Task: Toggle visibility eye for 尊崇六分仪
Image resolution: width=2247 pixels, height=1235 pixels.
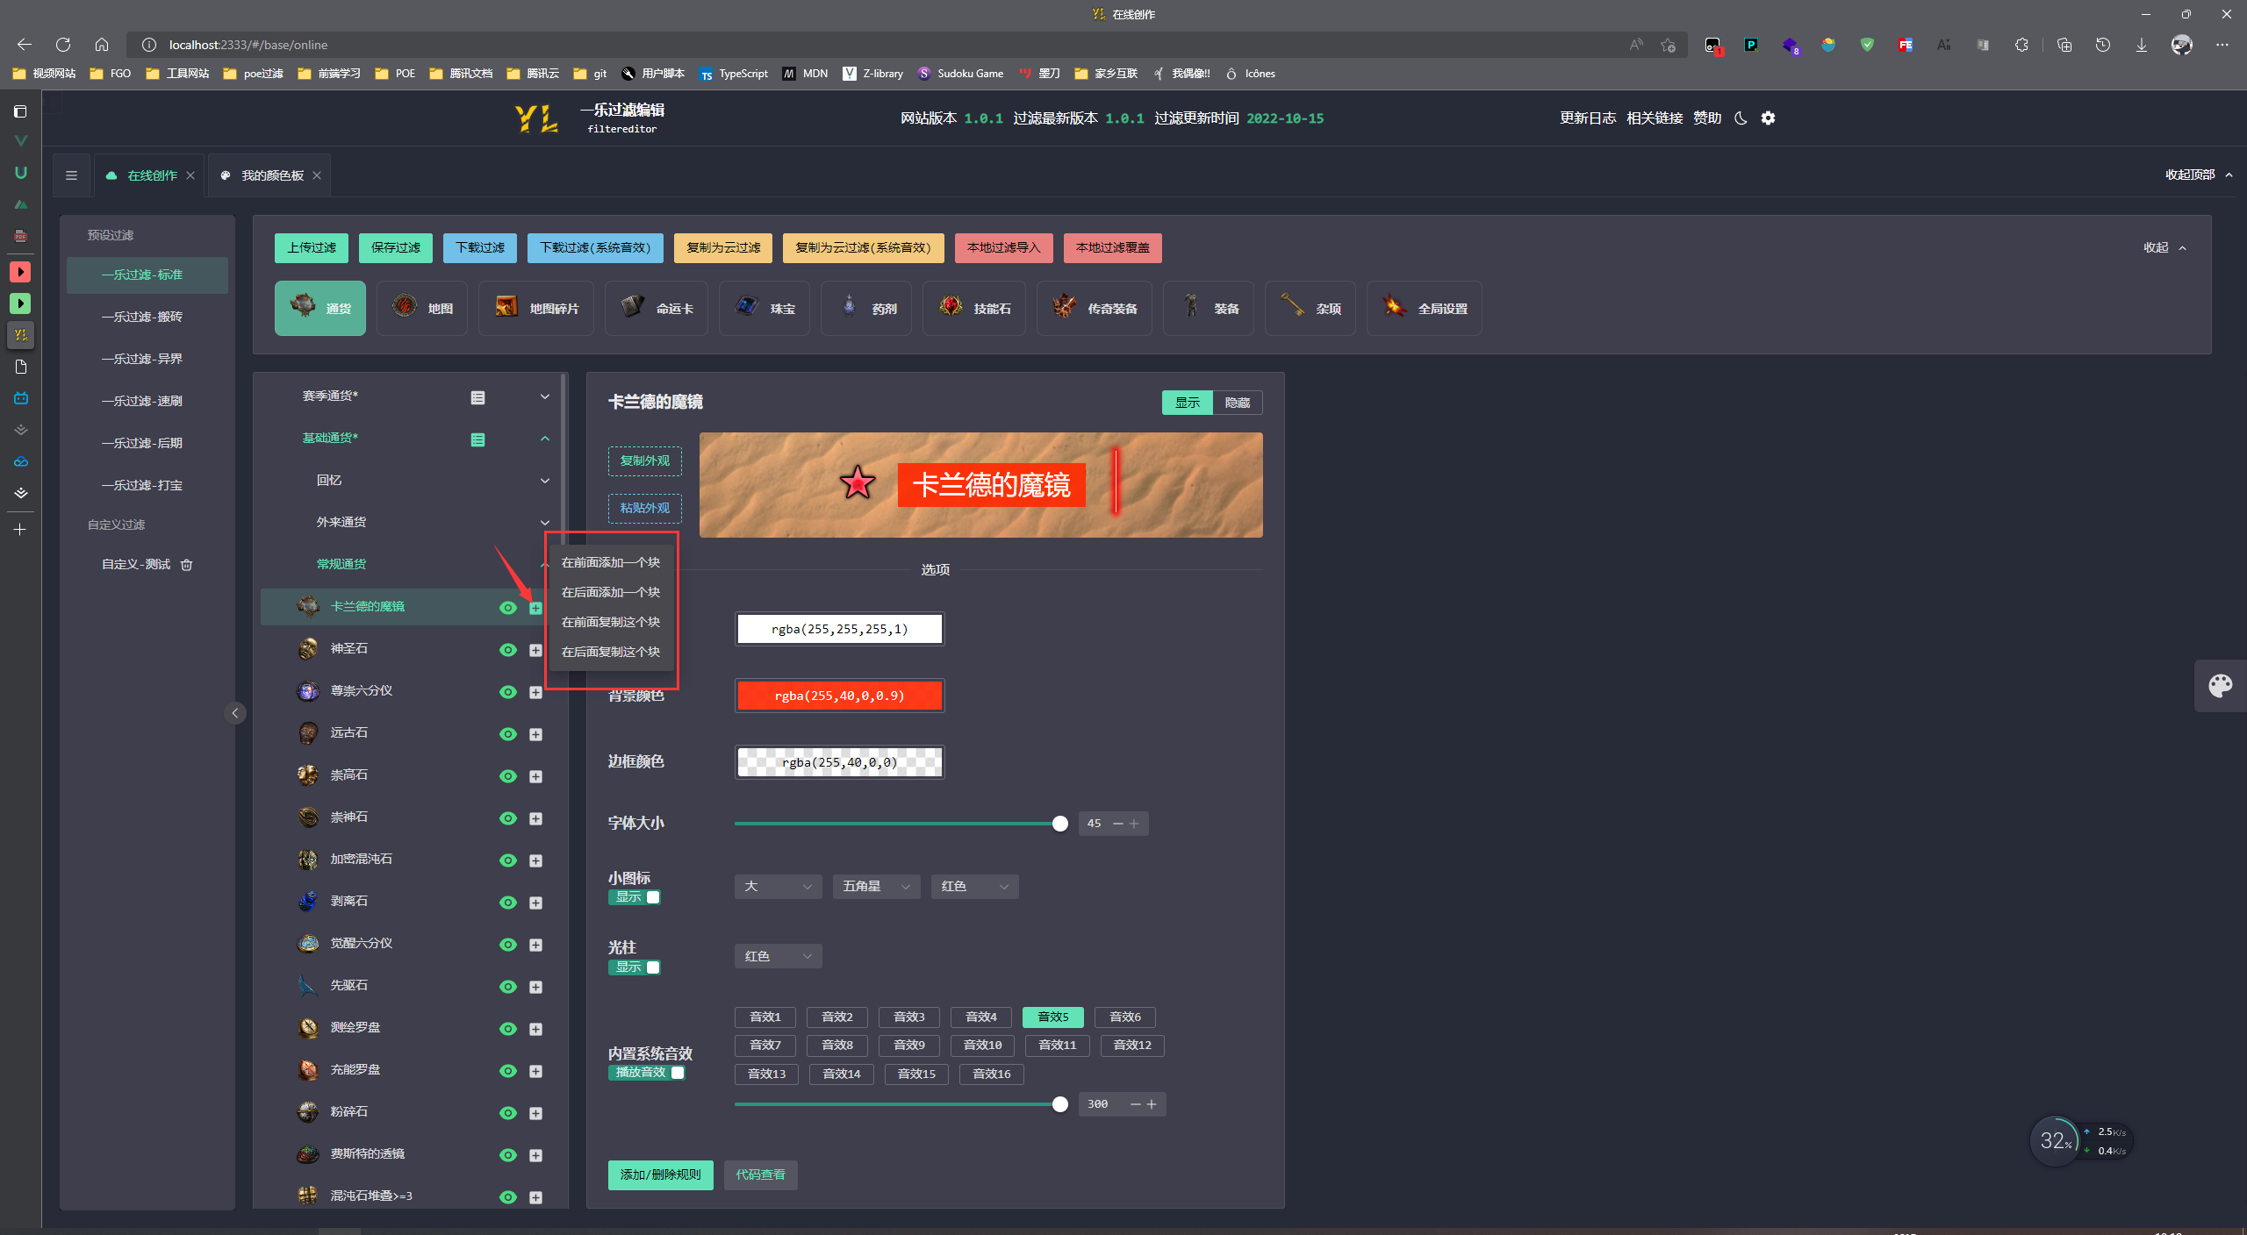Action: pyautogui.click(x=508, y=692)
